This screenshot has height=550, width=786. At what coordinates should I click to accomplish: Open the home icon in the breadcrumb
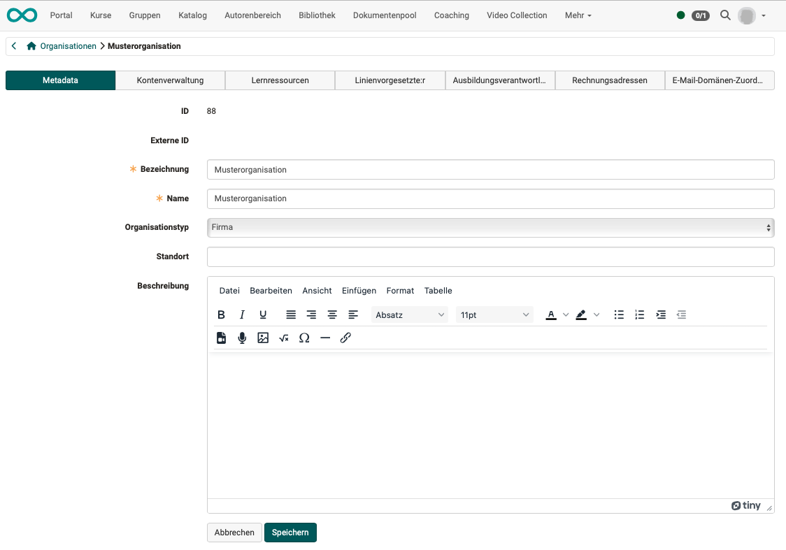coord(30,45)
